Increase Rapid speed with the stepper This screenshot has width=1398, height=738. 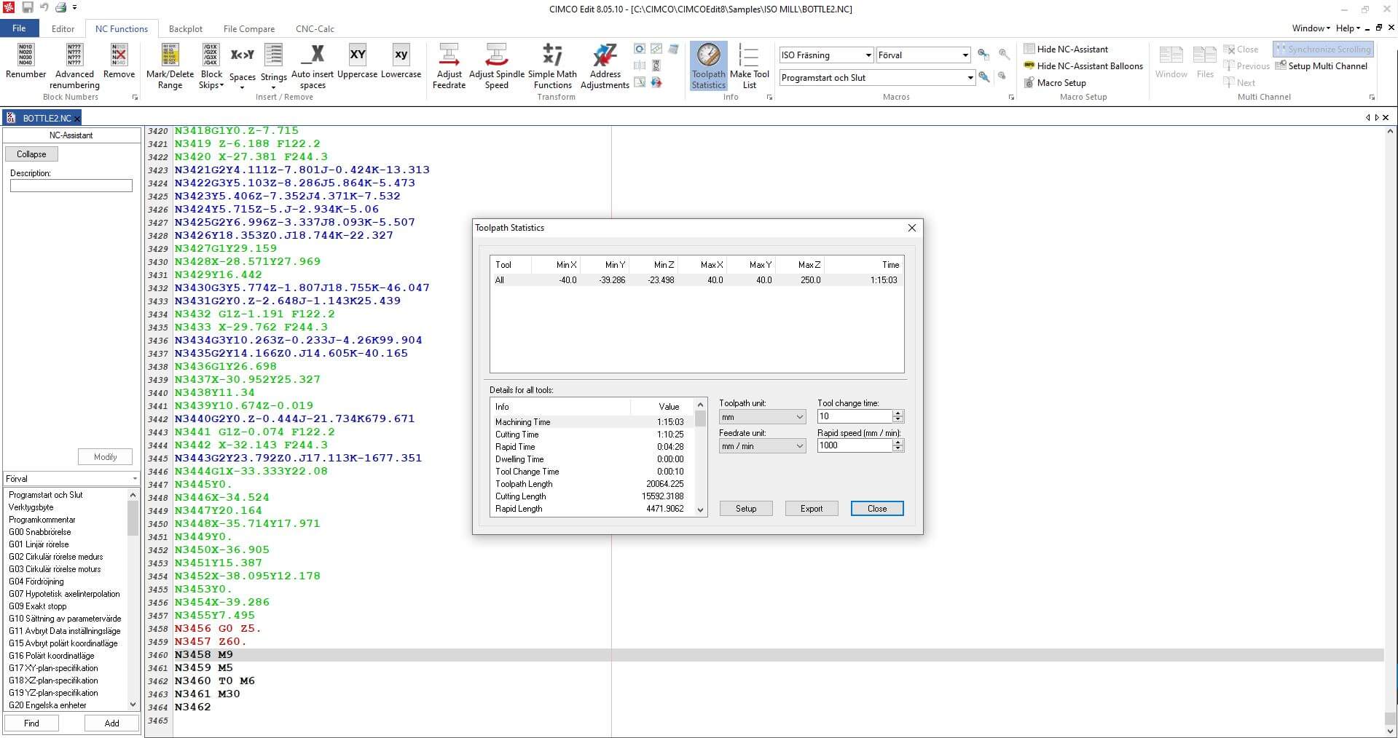(x=899, y=442)
